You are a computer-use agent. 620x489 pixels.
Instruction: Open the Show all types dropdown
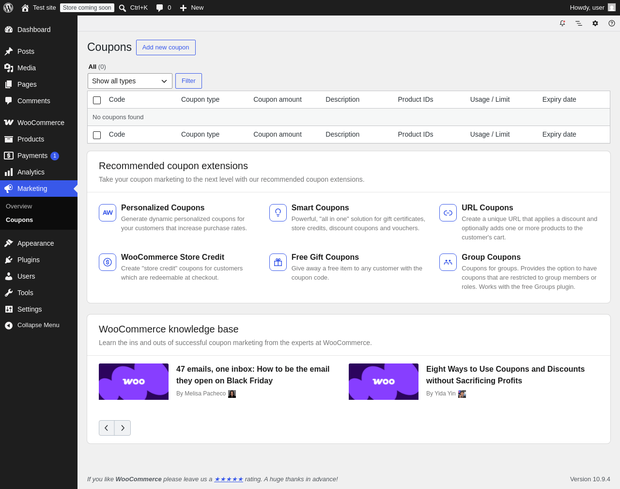[130, 81]
